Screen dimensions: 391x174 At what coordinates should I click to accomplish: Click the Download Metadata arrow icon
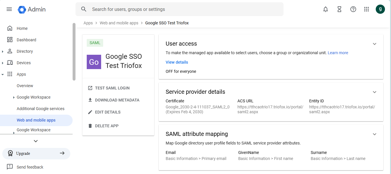(90, 100)
